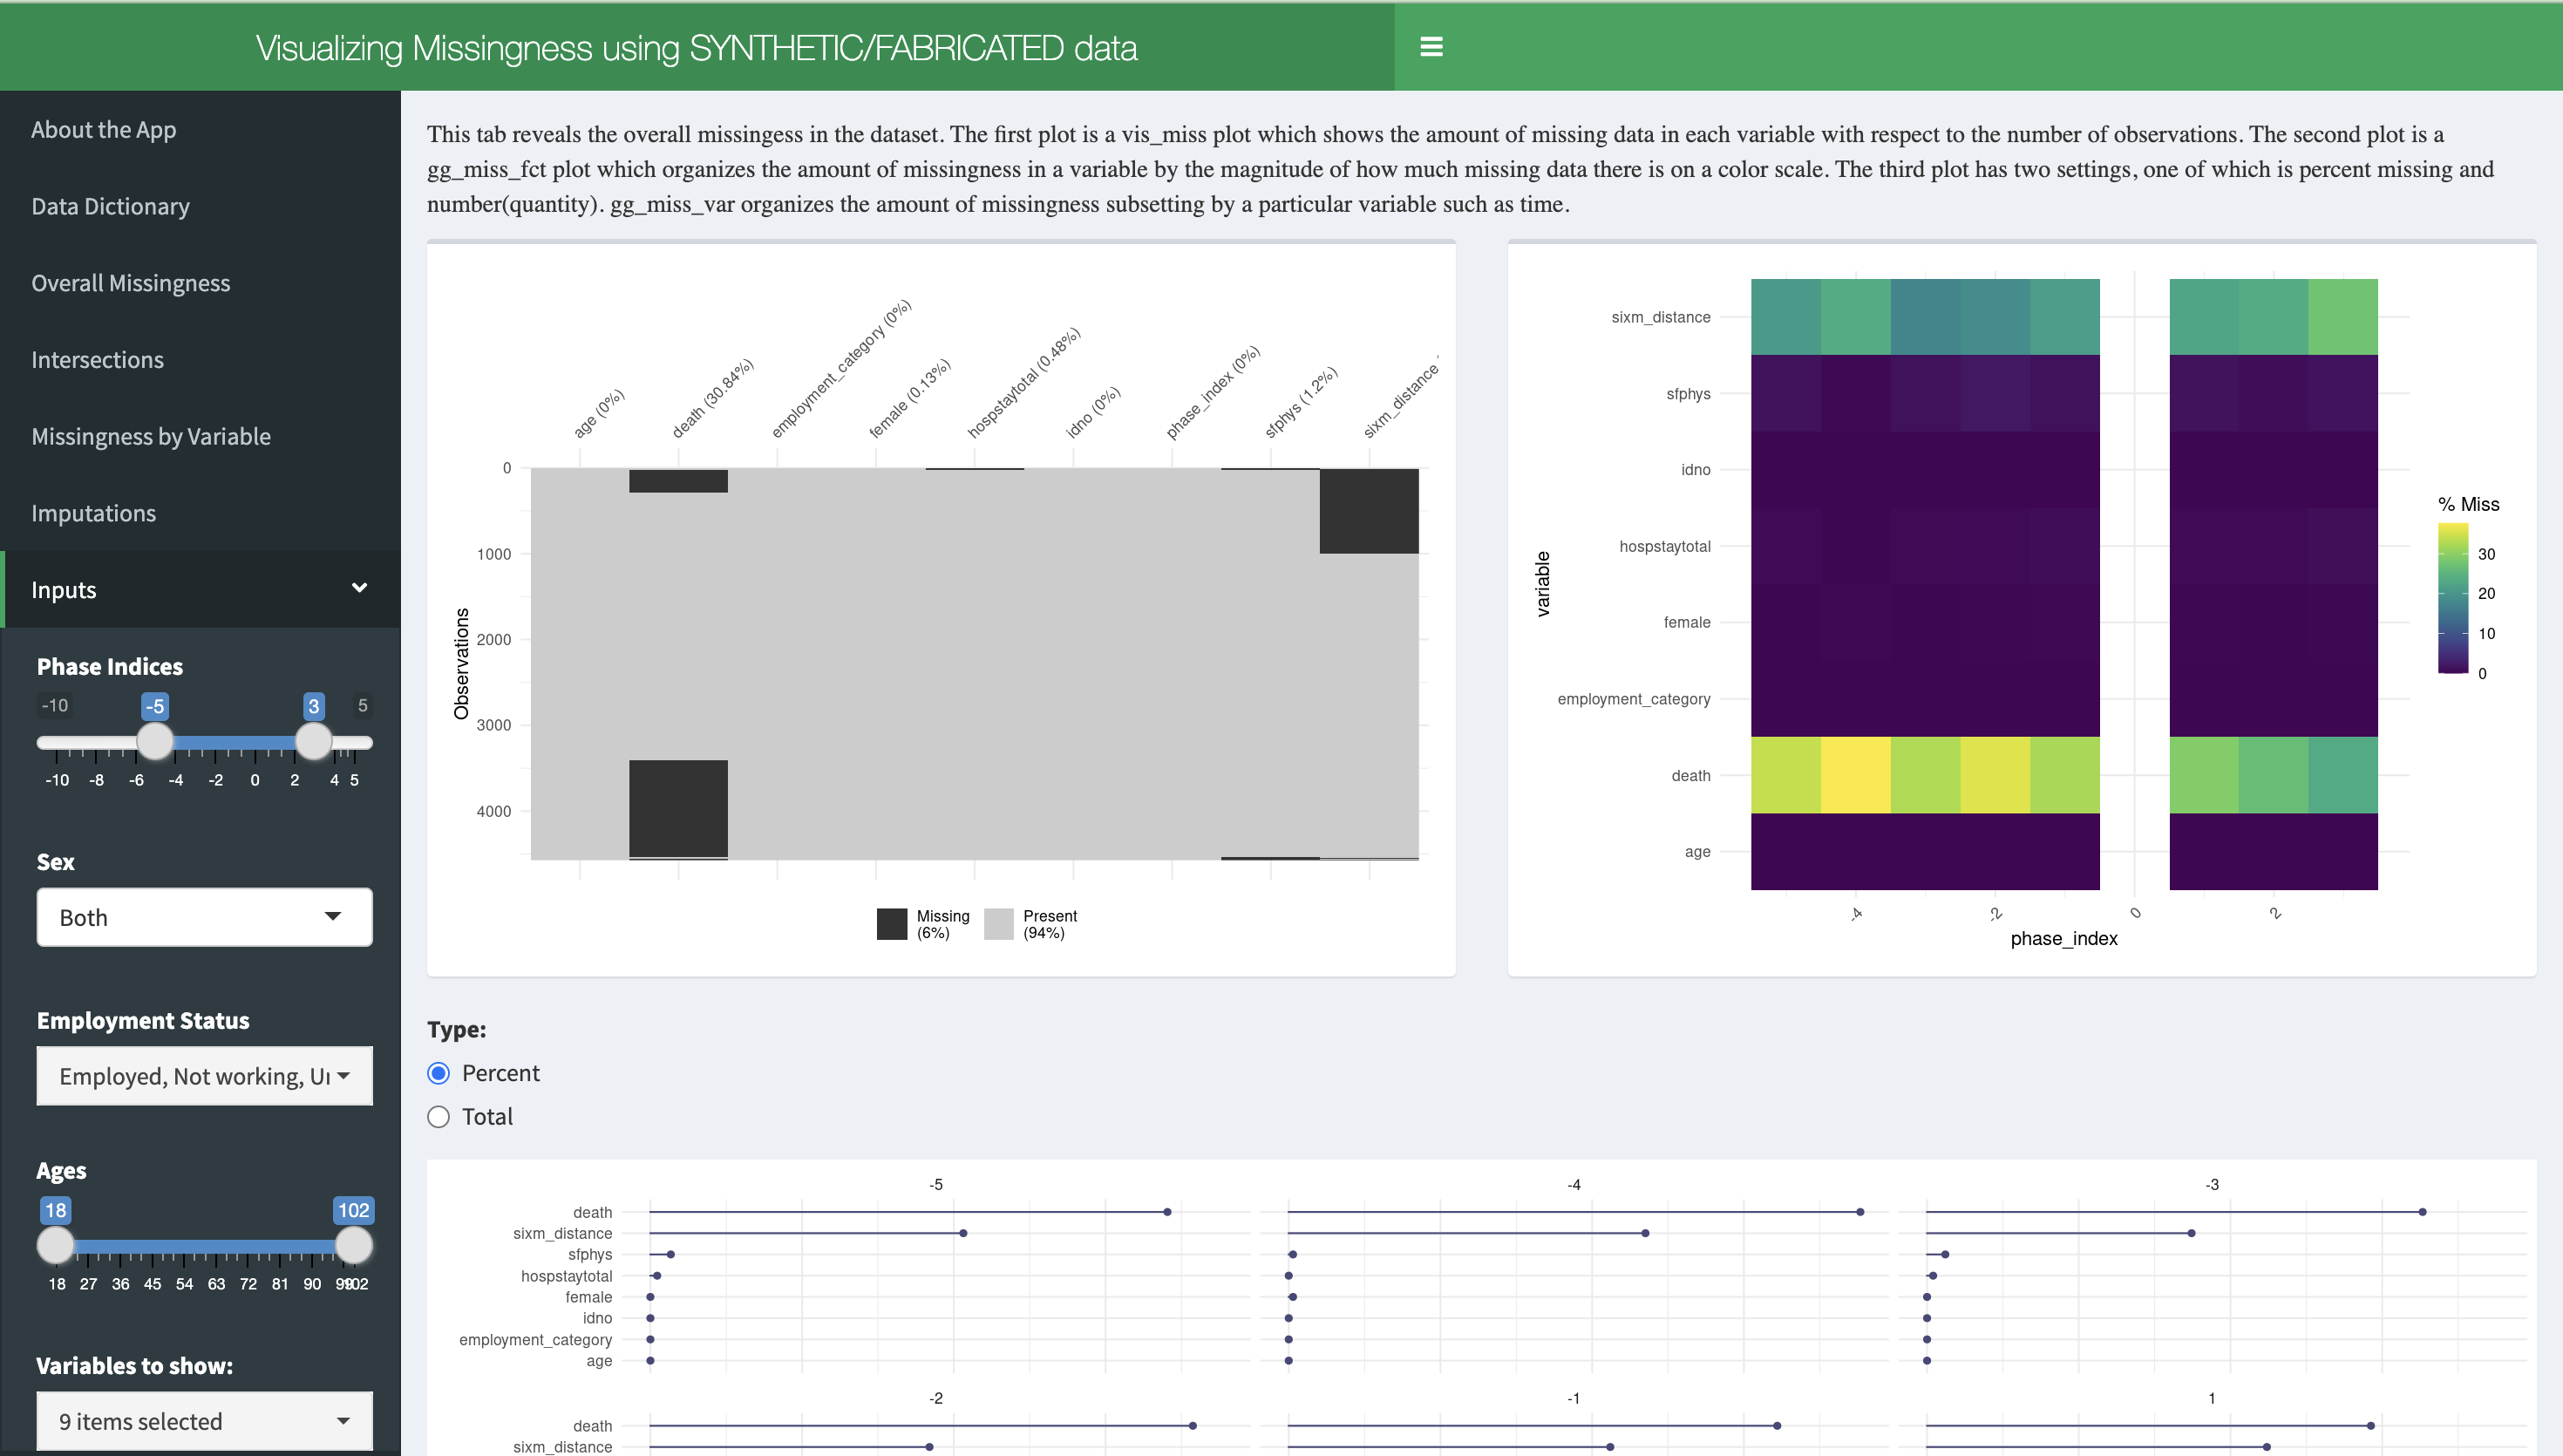
Task: Click the app title in the header
Action: [696, 47]
